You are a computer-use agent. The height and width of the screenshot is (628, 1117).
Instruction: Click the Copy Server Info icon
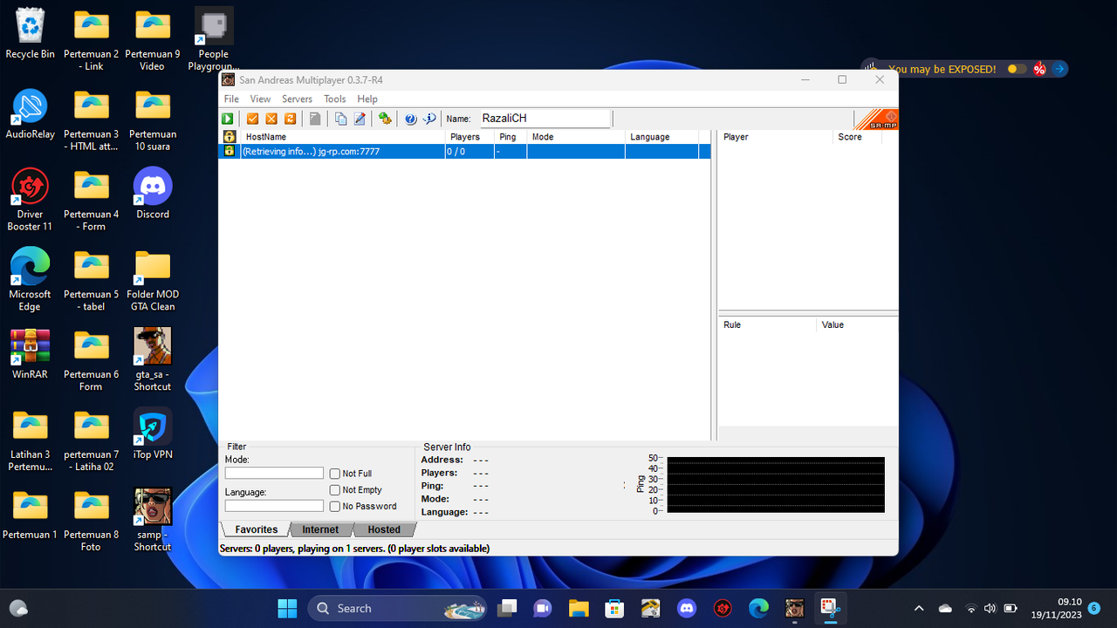click(x=341, y=119)
